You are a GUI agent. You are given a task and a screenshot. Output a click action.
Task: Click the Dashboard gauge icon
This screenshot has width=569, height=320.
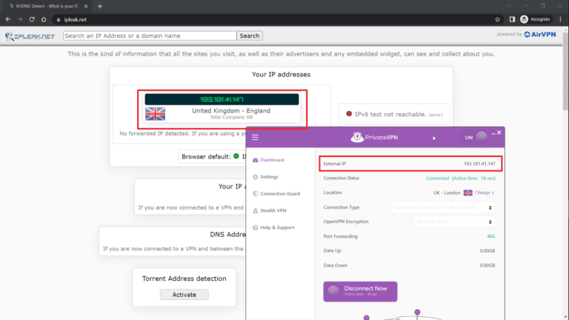pyautogui.click(x=255, y=160)
